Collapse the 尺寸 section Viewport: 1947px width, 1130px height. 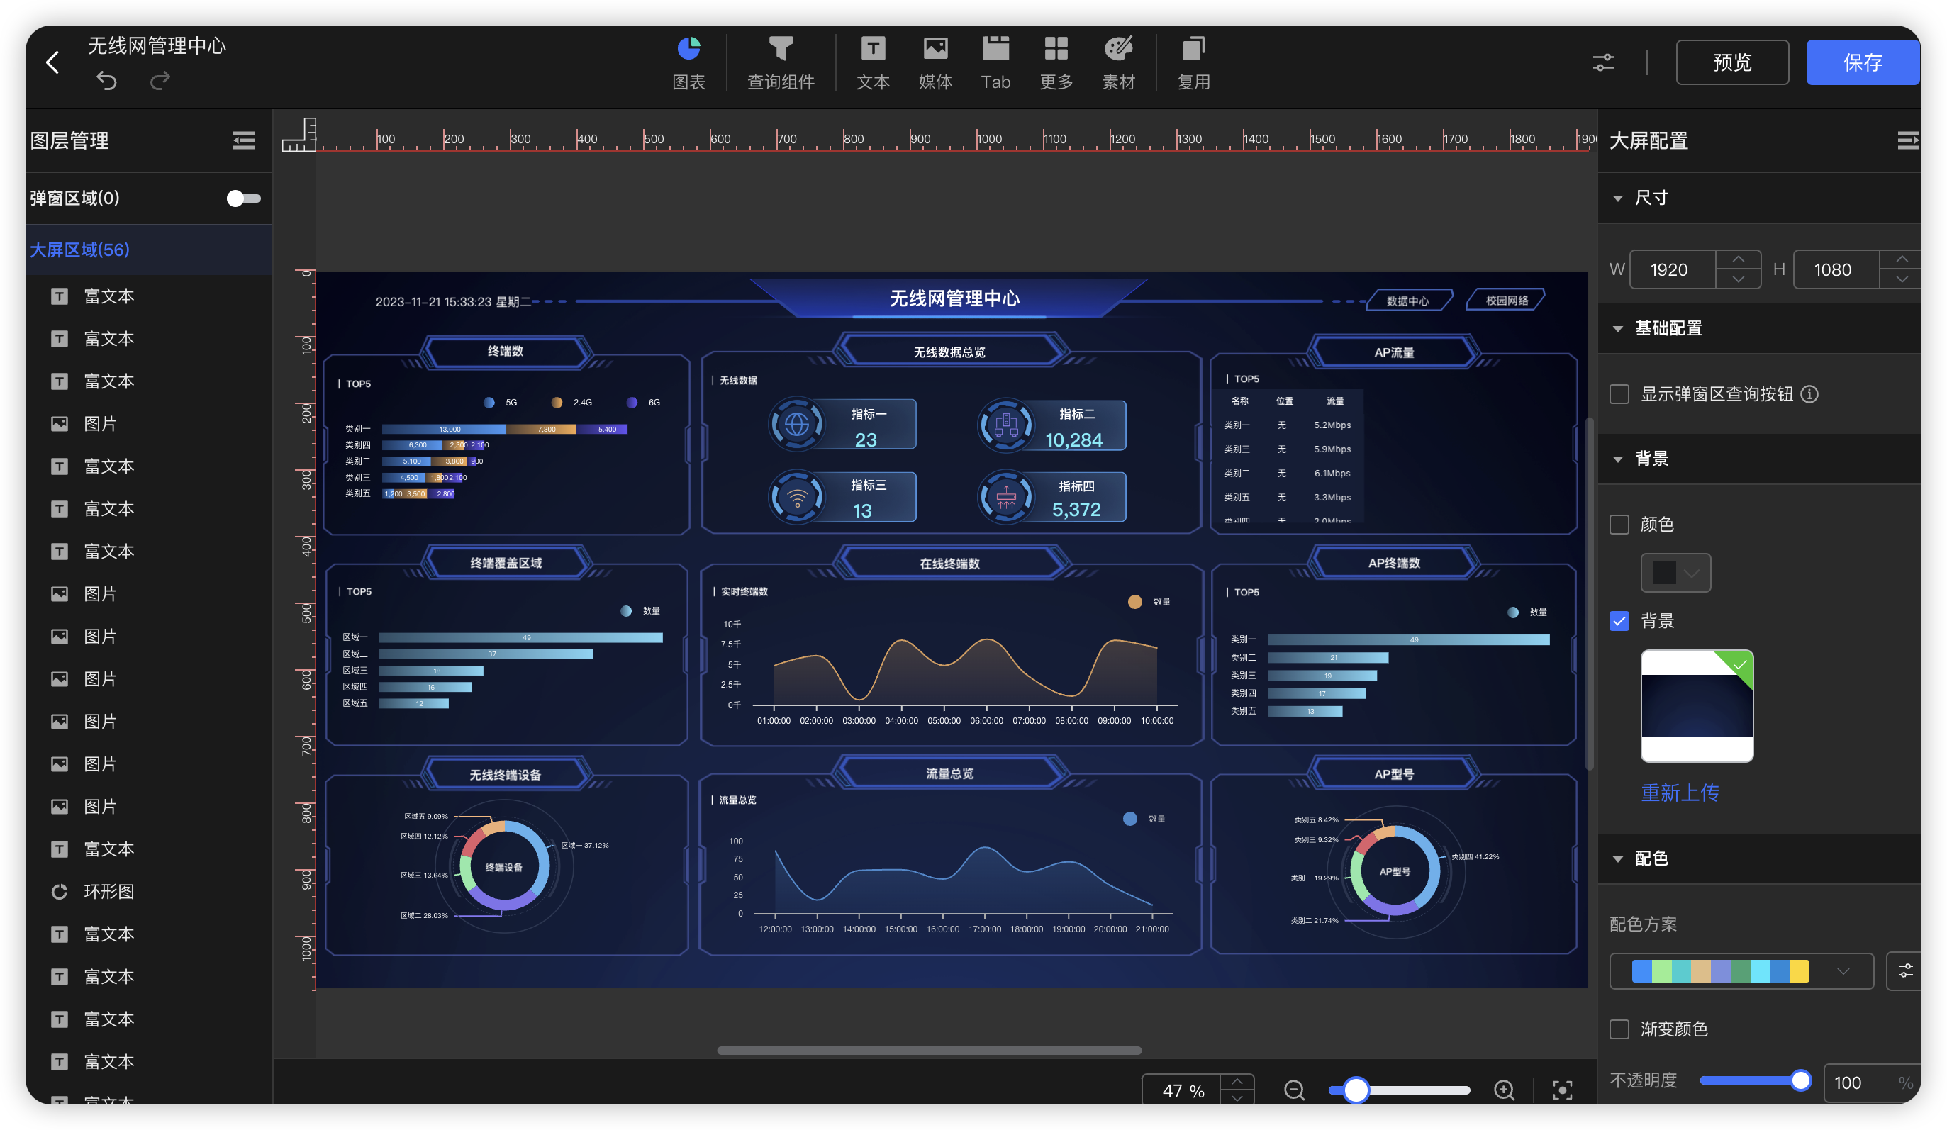point(1618,198)
